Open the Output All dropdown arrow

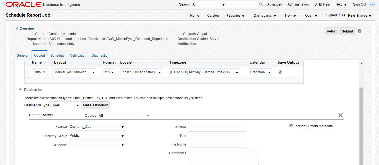(x=148, y=116)
